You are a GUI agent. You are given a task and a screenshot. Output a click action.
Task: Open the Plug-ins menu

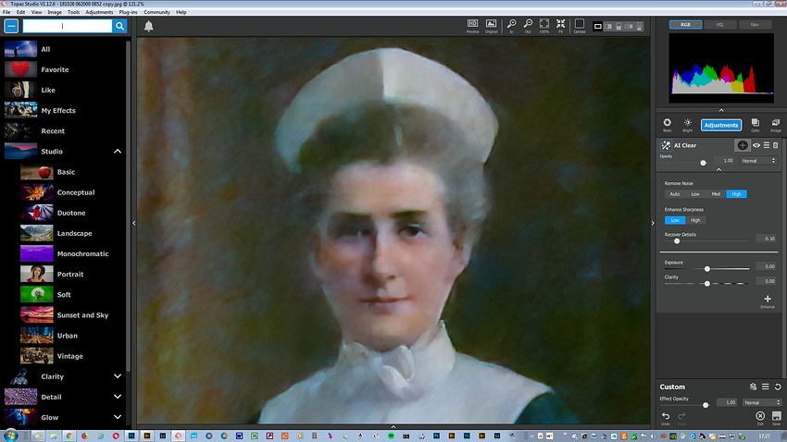coord(128,12)
